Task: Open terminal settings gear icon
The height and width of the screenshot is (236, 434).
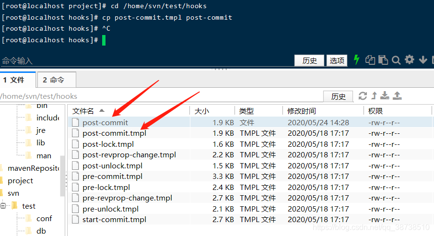Action: coord(410,59)
